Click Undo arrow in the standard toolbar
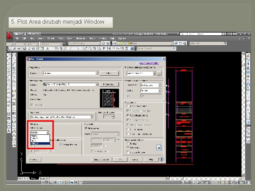Viewport: 255px width, 191px height. click(x=71, y=48)
